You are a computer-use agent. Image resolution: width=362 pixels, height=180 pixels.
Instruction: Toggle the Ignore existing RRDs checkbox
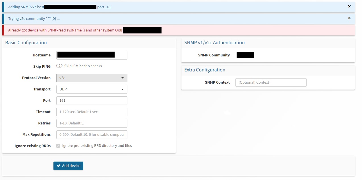tap(58, 146)
